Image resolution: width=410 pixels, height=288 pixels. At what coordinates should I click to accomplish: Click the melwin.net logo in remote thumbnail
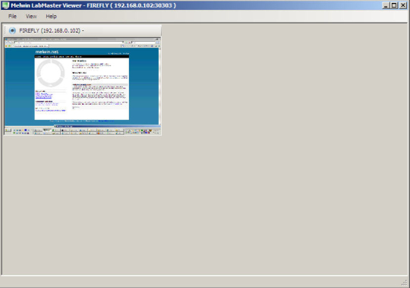click(x=47, y=52)
